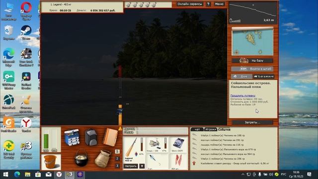Screen dimensions: 318x179
Task: Open the orange notebook journal
Action: (x=110, y=137)
